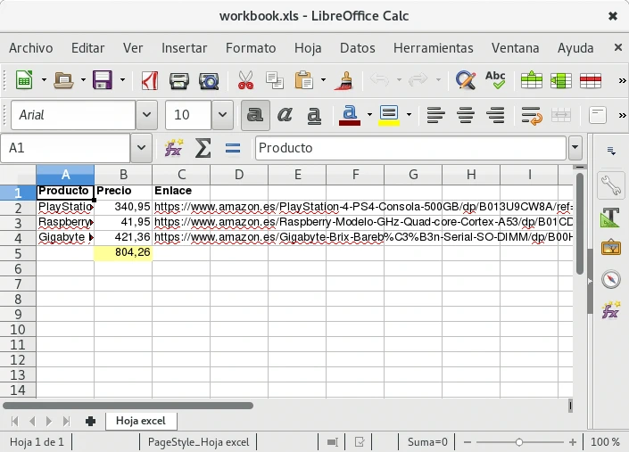Click the Clone formatting paintbrush icon

pyautogui.click(x=343, y=81)
